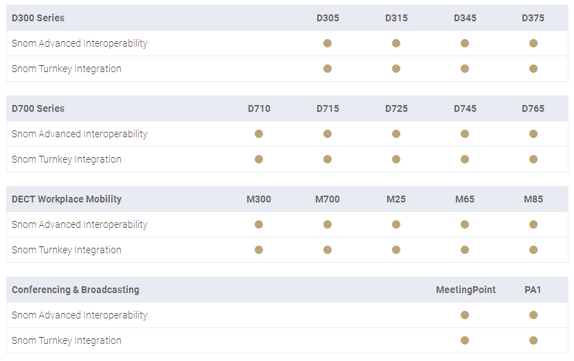The height and width of the screenshot is (361, 574).
Task: Click Snom Turnkey Integration in Conferencing table
Action: pyautogui.click(x=67, y=341)
